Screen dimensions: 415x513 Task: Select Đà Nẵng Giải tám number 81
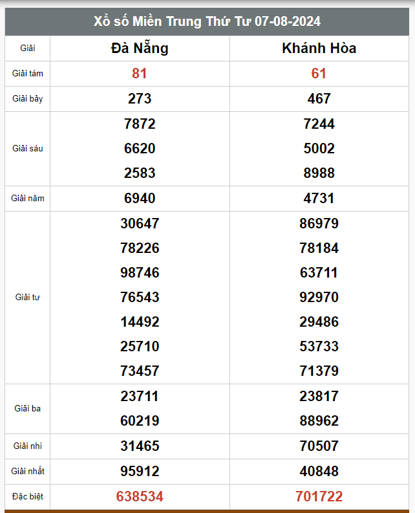click(x=140, y=73)
